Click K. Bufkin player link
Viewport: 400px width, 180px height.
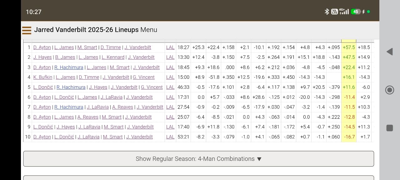(x=43, y=77)
